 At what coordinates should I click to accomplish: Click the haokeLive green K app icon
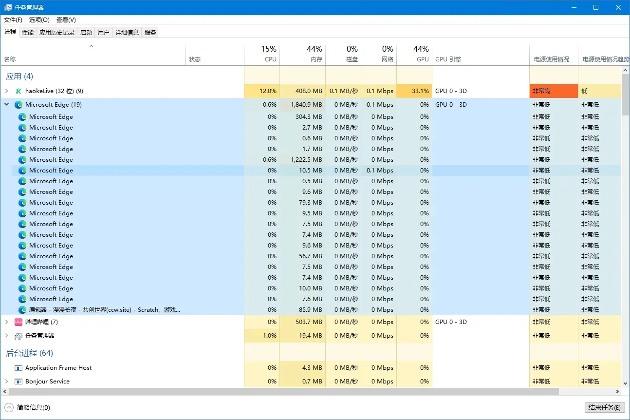19,91
